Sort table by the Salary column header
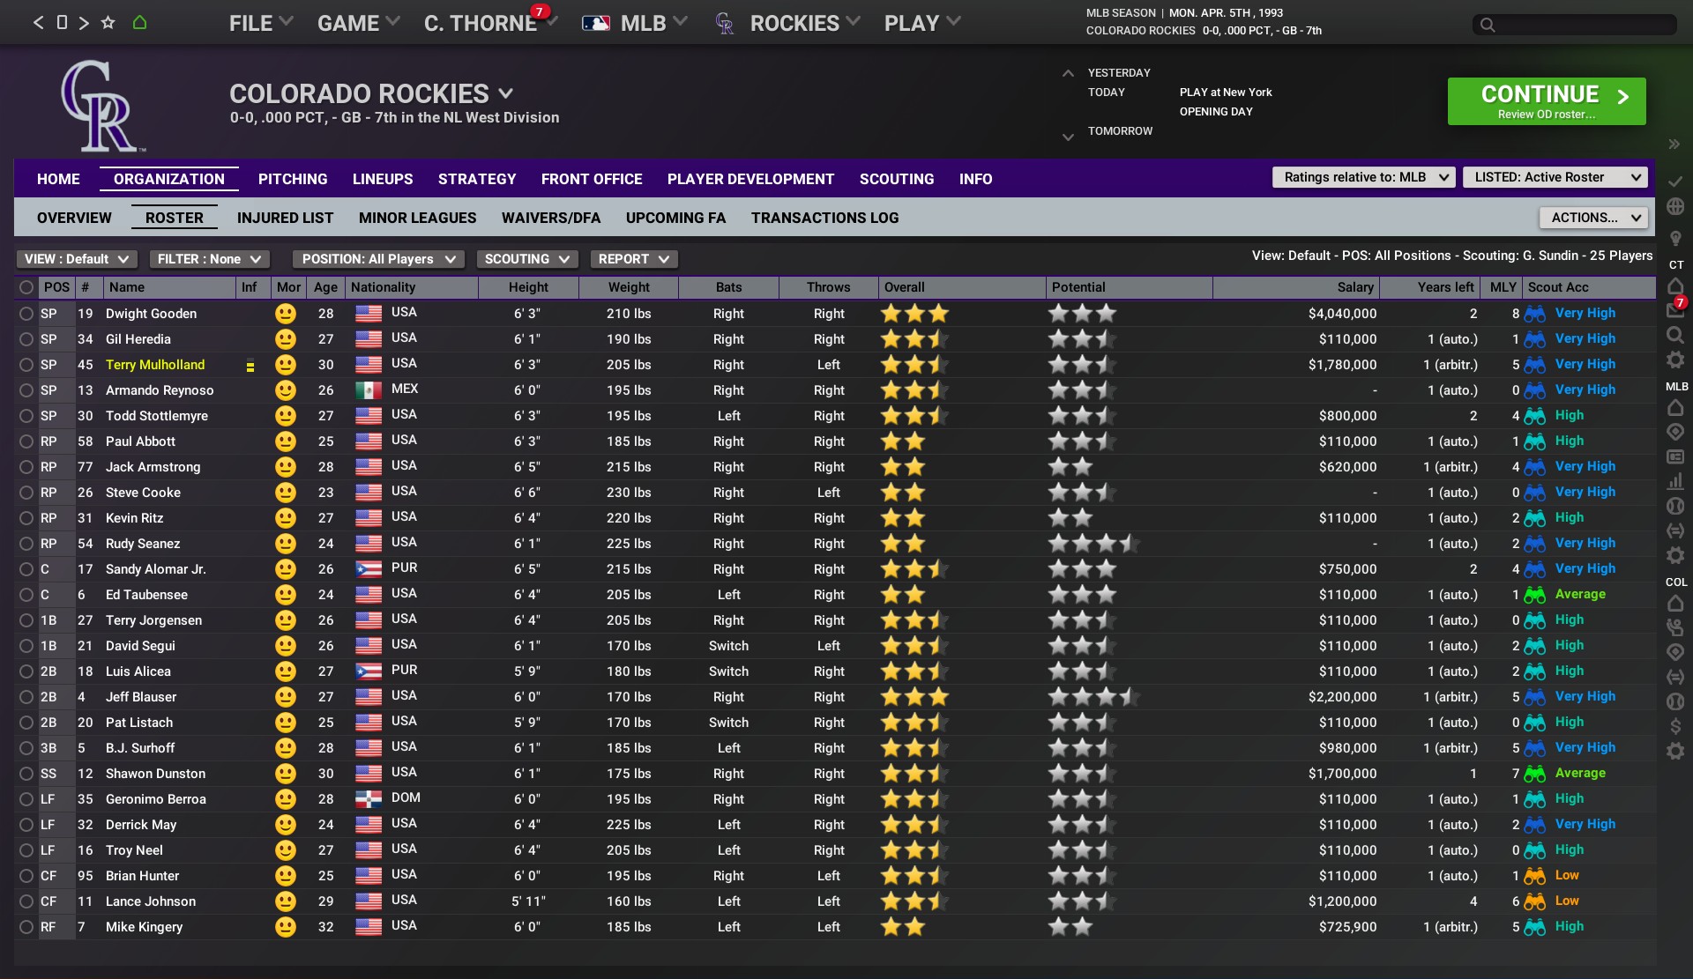1693x979 pixels. pos(1296,287)
